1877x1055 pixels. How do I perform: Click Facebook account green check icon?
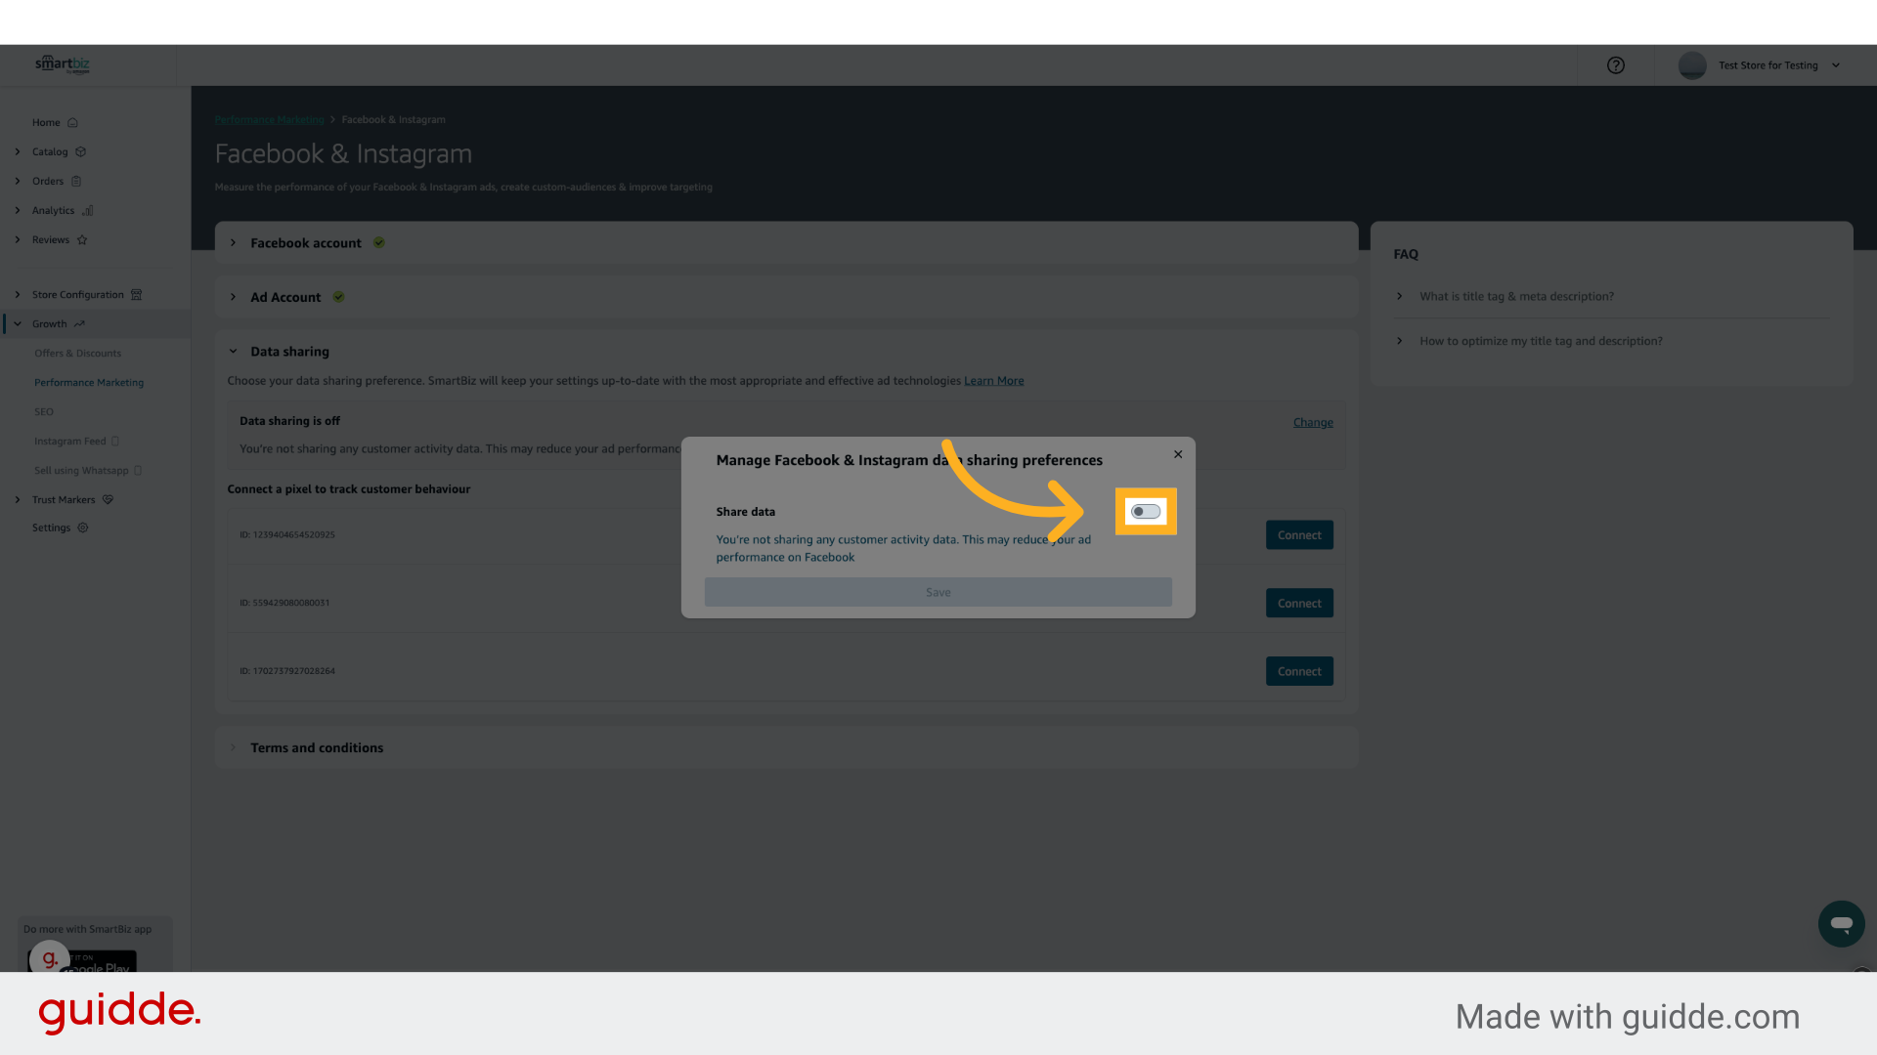(x=379, y=243)
